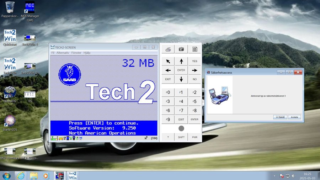Screen dimensions: 320x180
Task: Open the Hjälp menu
Action: click(87, 53)
